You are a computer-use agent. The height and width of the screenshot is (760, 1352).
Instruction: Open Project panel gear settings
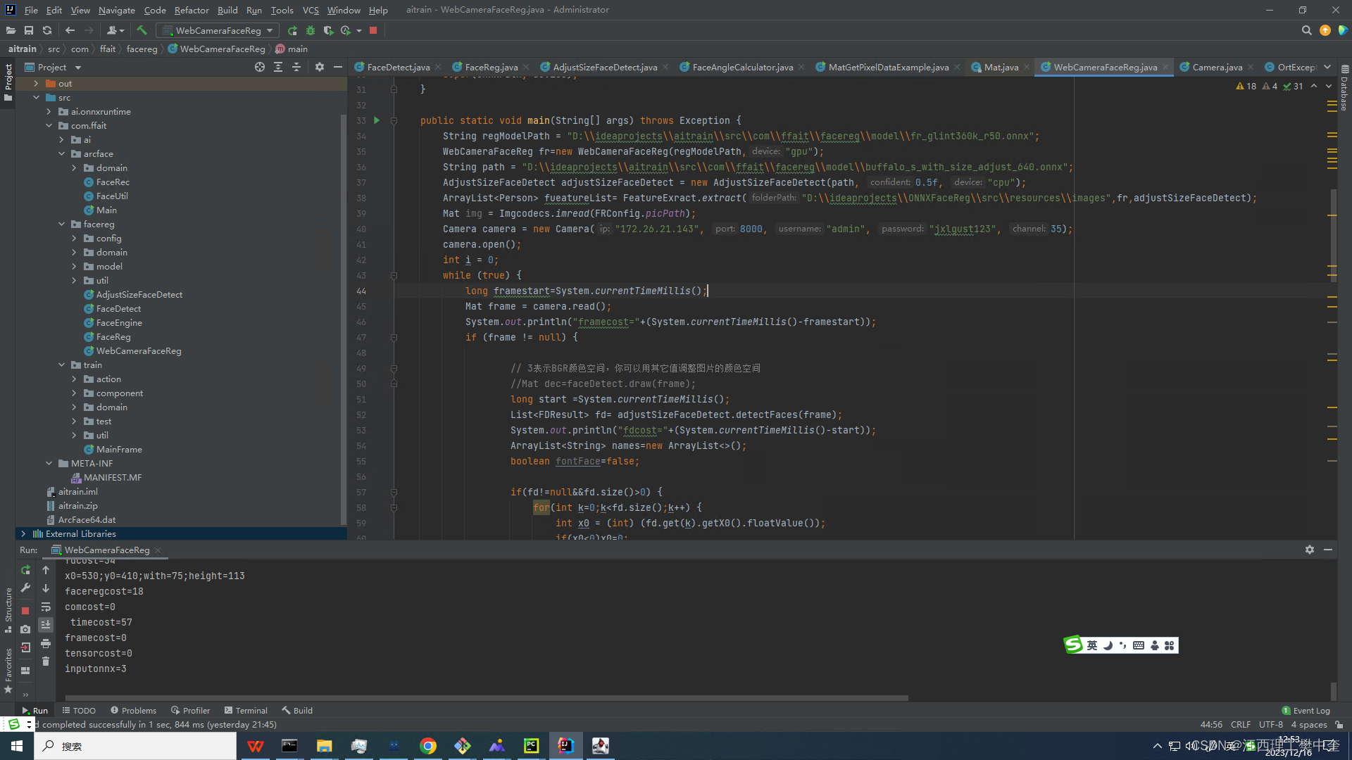[320, 67]
